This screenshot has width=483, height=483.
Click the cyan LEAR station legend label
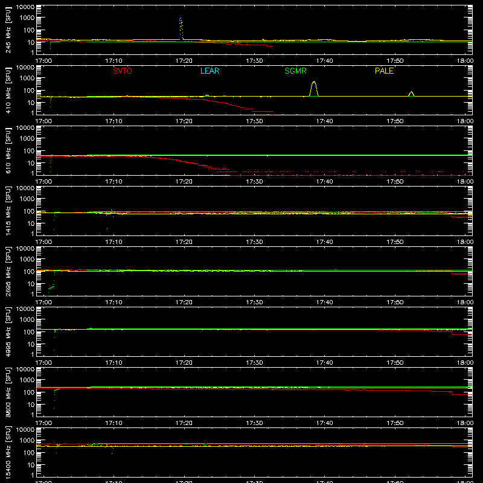click(x=210, y=71)
